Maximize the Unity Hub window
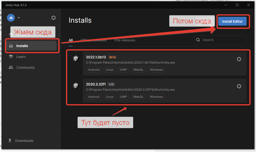This screenshot has width=256, height=152. coord(237,5)
